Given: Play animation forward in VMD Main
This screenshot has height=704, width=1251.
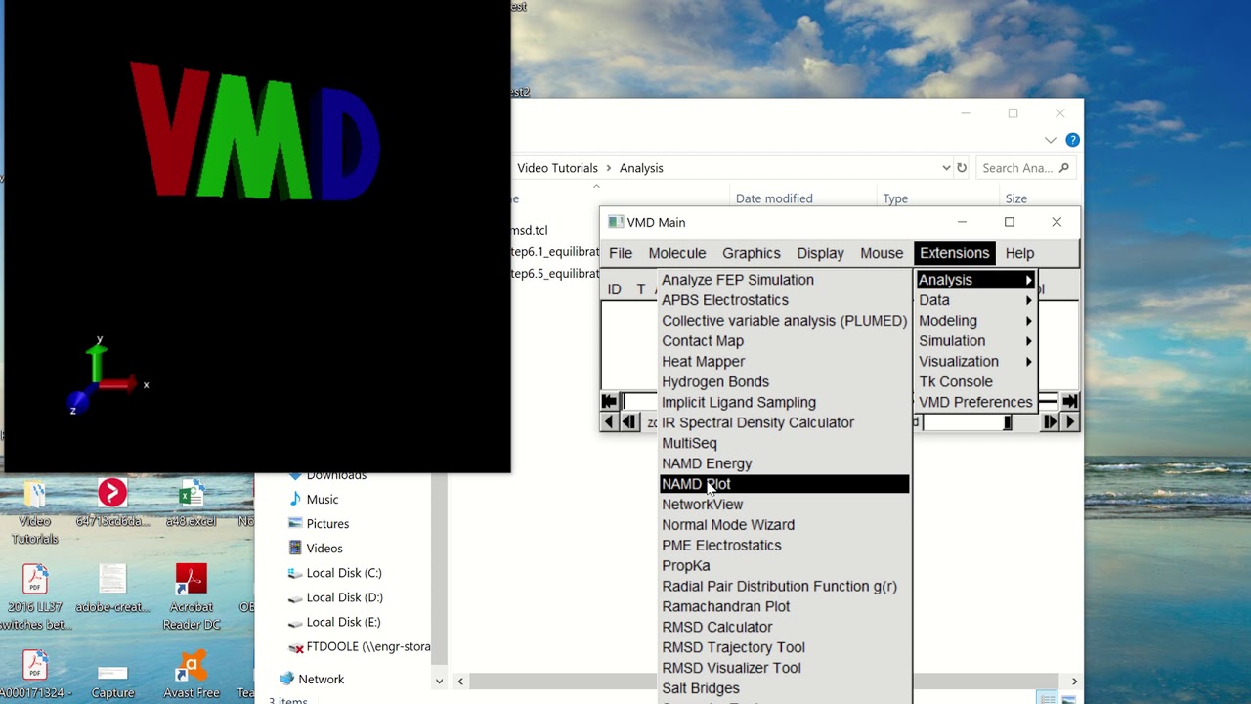Looking at the screenshot, I should [x=1070, y=422].
